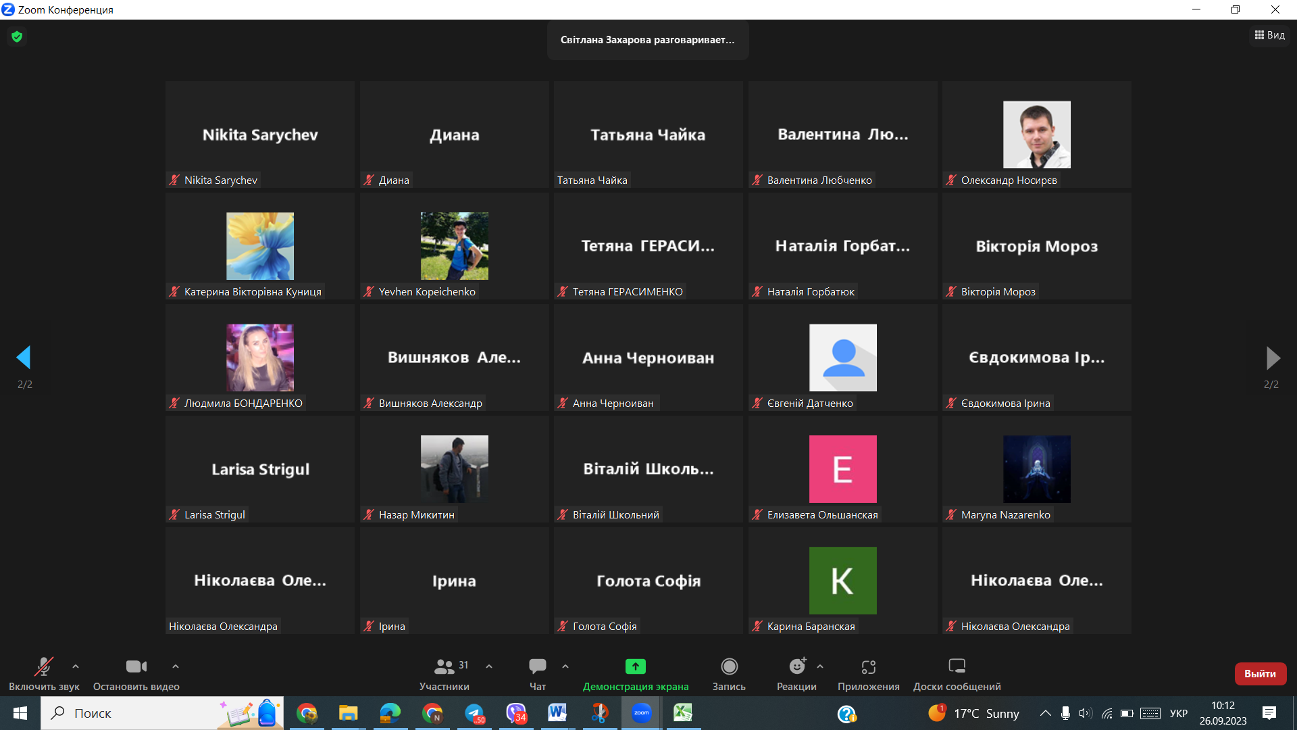Open the Participants panel icon

[x=444, y=666]
